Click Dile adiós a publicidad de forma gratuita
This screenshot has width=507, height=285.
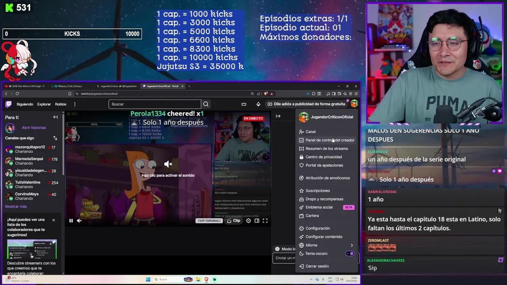click(306, 104)
